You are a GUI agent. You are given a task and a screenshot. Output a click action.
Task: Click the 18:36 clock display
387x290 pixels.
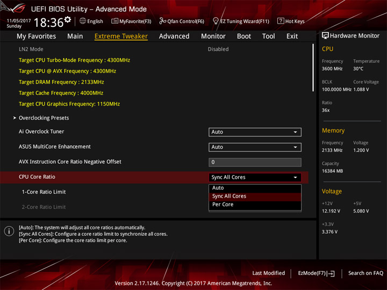48,23
